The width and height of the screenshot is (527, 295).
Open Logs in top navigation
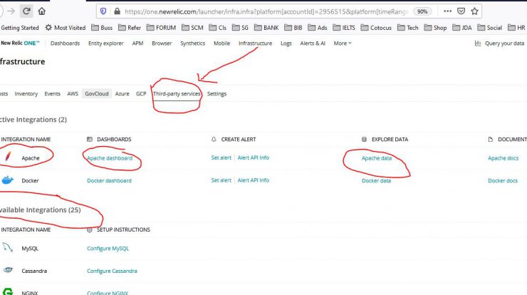pos(286,43)
